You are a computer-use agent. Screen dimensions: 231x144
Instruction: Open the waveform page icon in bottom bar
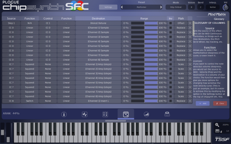click(84, 114)
